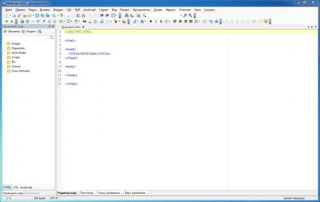This screenshot has width=320, height=202.
Task: Switch Code Explorer to CSS tab
Action: tap(16, 187)
